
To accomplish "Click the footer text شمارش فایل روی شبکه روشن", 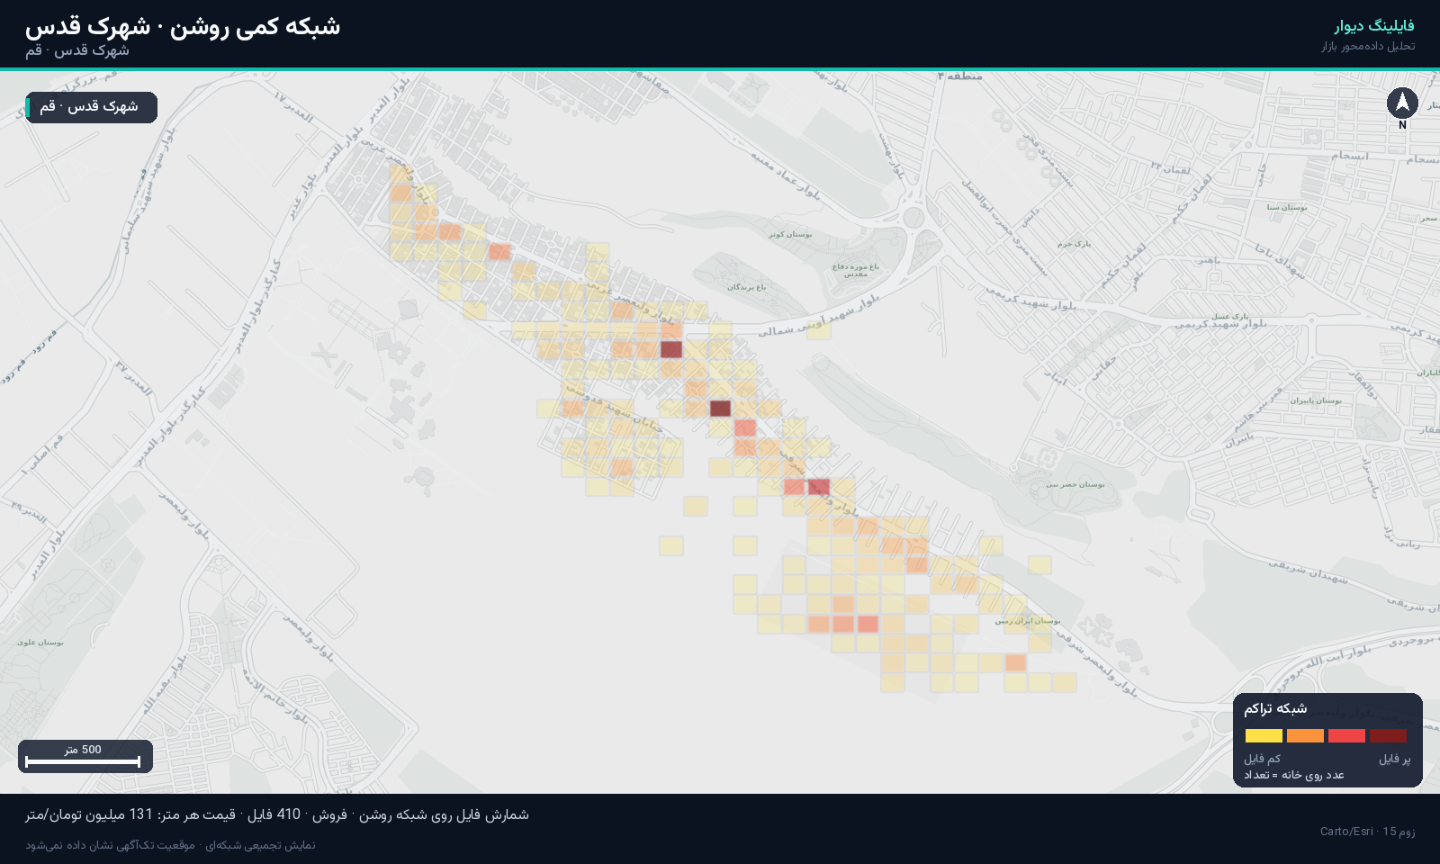I will point(444,814).
